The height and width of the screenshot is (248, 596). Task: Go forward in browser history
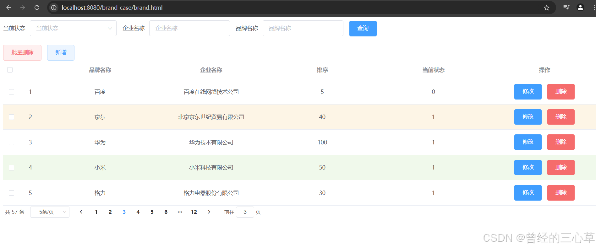point(23,8)
